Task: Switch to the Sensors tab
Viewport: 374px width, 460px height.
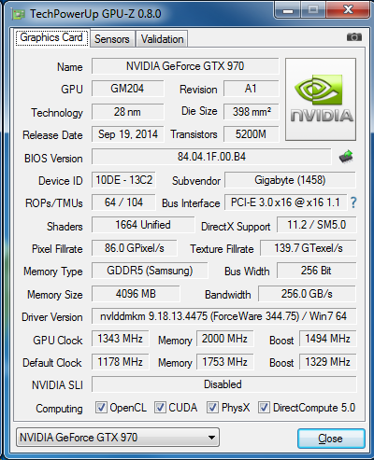Action: tap(112, 39)
